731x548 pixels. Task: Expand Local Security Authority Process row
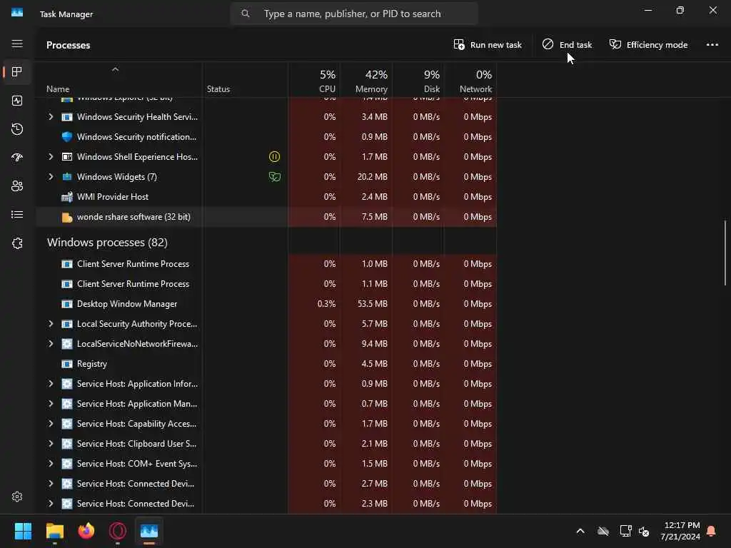pos(51,324)
